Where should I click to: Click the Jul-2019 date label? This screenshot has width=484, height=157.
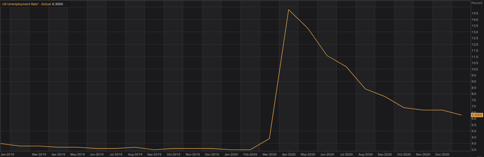116,154
